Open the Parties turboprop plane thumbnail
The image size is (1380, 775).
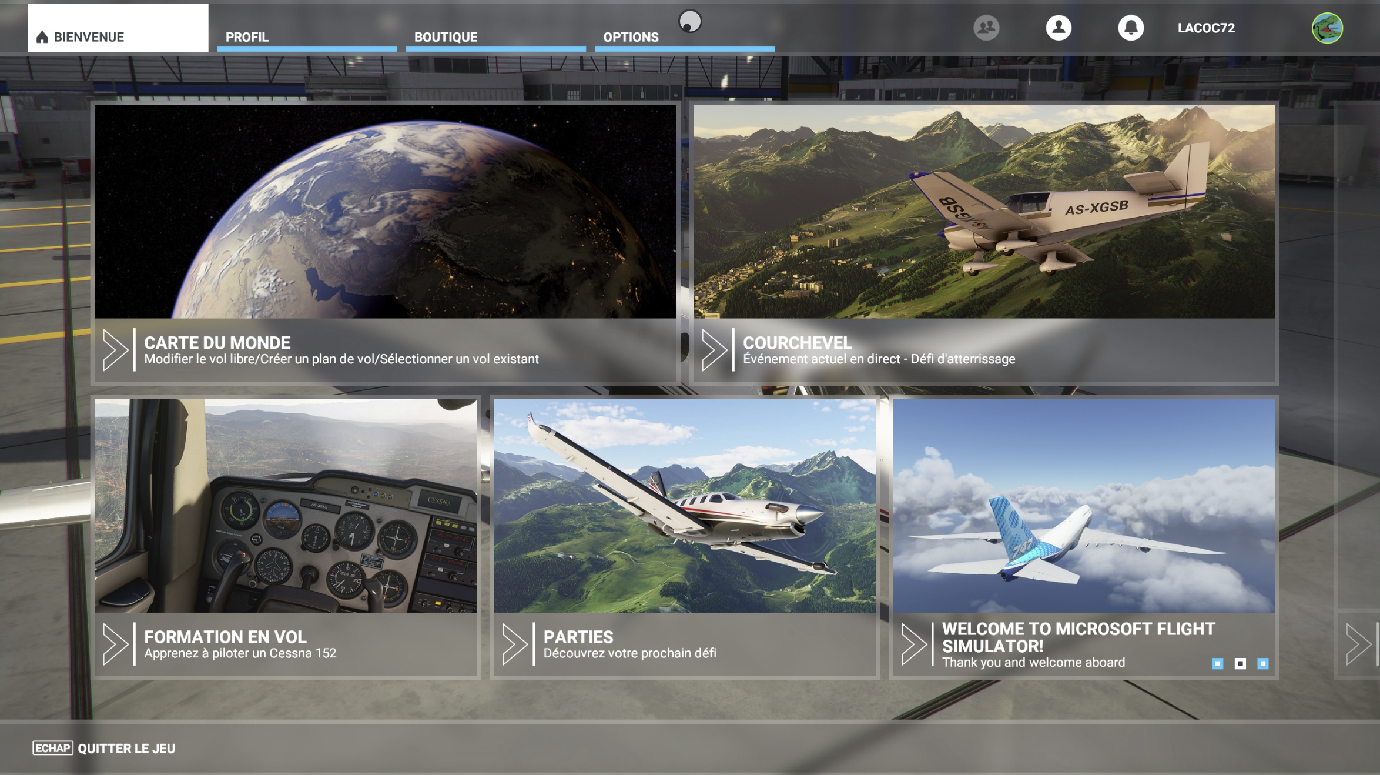[685, 506]
